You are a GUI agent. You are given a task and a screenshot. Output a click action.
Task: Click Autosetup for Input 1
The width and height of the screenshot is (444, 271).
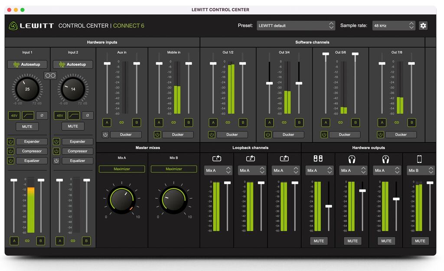coord(27,65)
